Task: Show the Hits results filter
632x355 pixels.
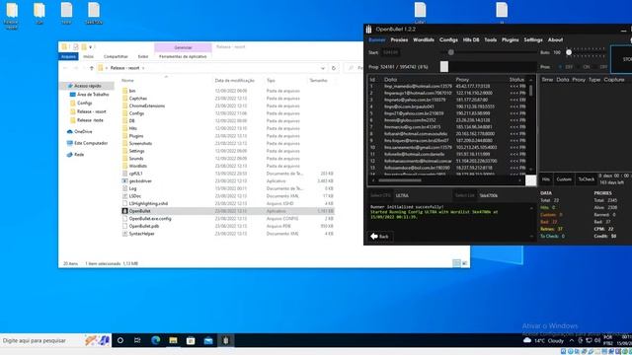Action: point(546,179)
